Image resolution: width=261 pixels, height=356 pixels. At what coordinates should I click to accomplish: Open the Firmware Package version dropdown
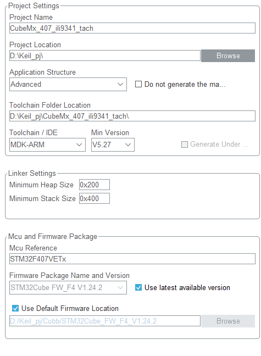point(68,288)
